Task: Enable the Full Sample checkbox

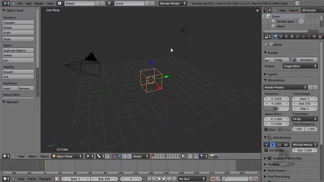Action: (266, 150)
